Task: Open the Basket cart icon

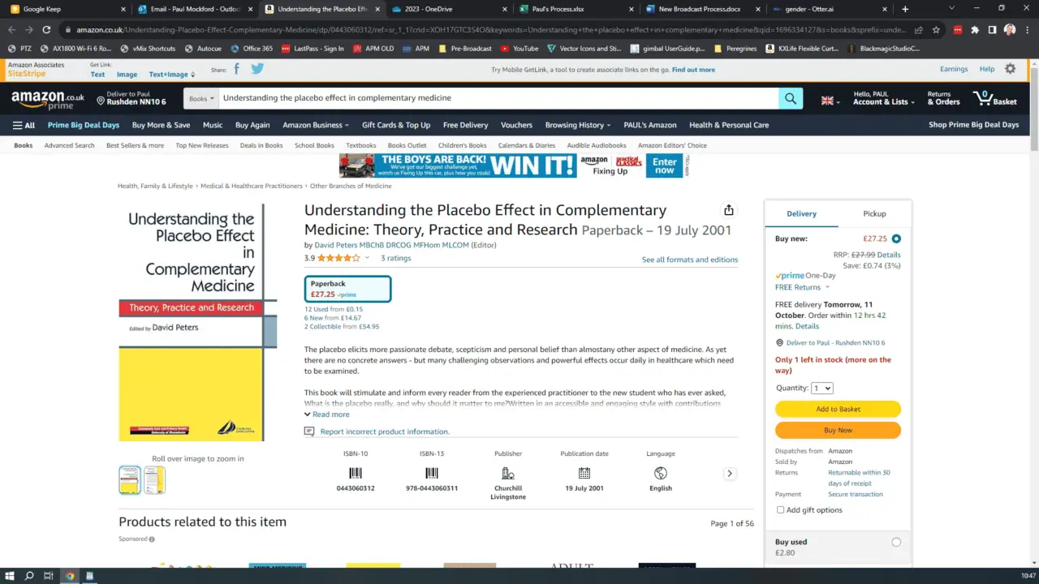Action: (994, 98)
